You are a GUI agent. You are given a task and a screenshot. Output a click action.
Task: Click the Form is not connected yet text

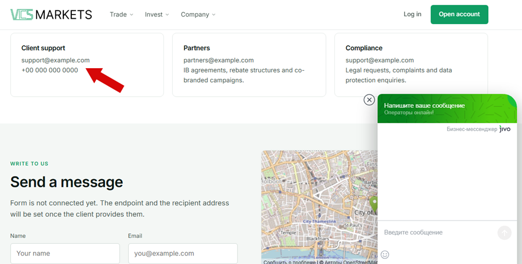pyautogui.click(x=120, y=209)
